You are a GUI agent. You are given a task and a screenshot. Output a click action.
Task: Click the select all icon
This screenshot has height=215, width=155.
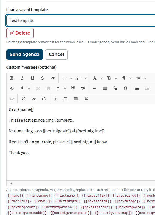click(x=73, y=88)
